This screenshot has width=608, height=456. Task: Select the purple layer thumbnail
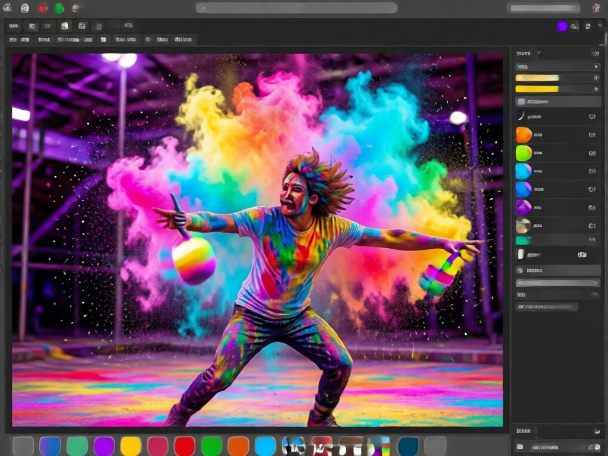pyautogui.click(x=524, y=207)
